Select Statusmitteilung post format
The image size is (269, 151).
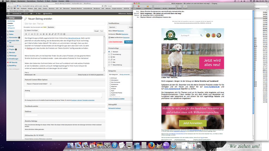[x=109, y=65]
